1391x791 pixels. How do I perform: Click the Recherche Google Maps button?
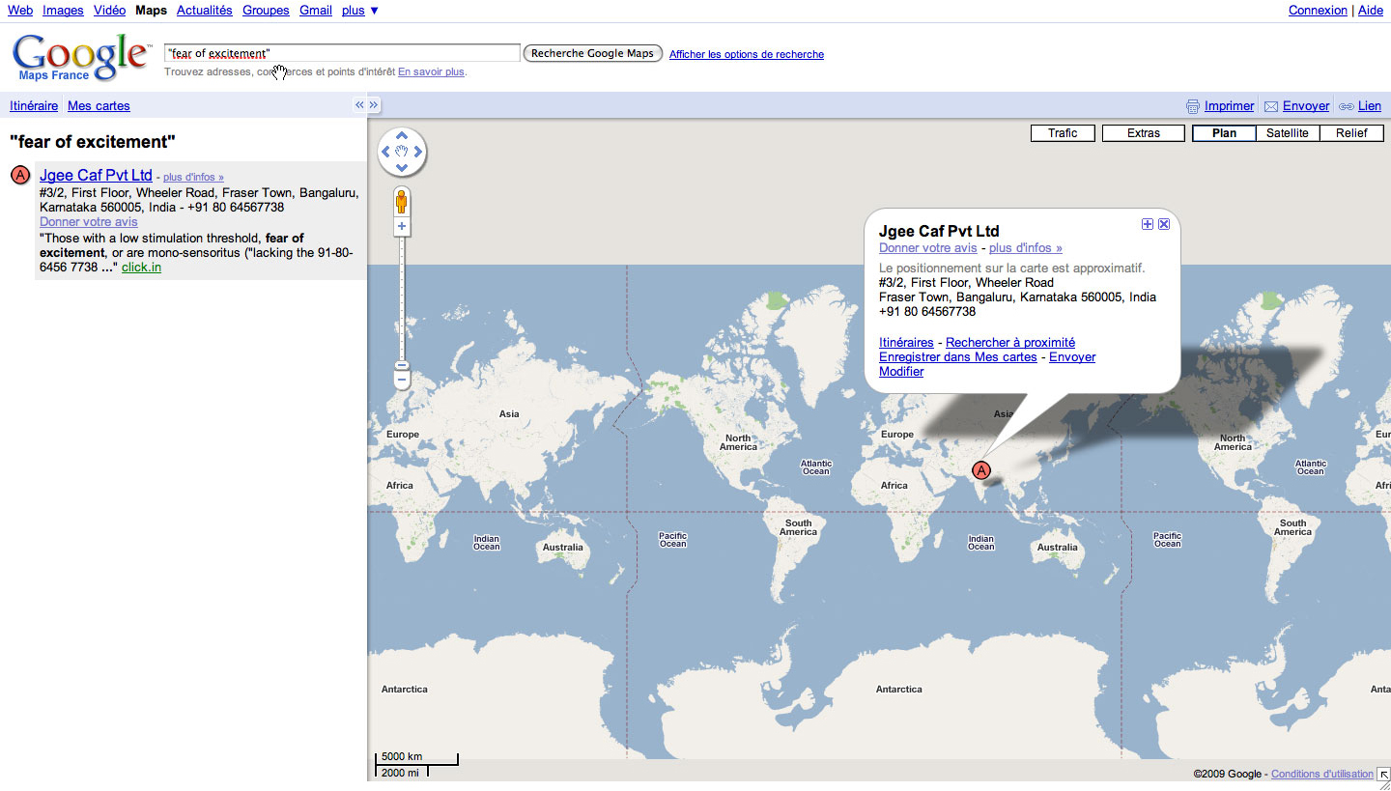[592, 53]
